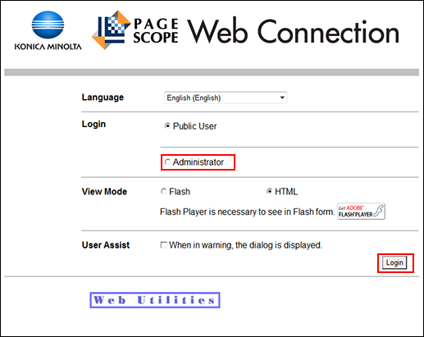
Task: Choose Flash view mode
Action: pos(163,191)
